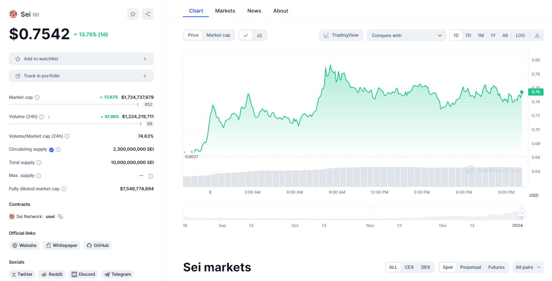Filter markets by CEX
Image resolution: width=552 pixels, height=281 pixels.
409,267
